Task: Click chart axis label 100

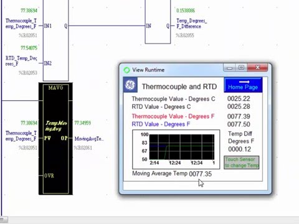Action: [145, 134]
